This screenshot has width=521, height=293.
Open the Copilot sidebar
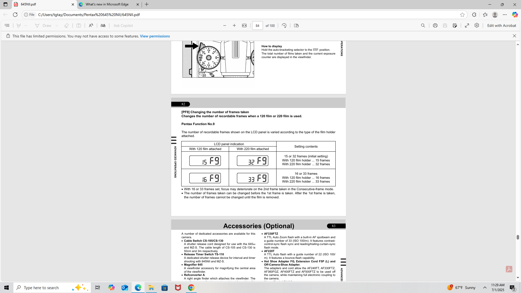(x=515, y=15)
